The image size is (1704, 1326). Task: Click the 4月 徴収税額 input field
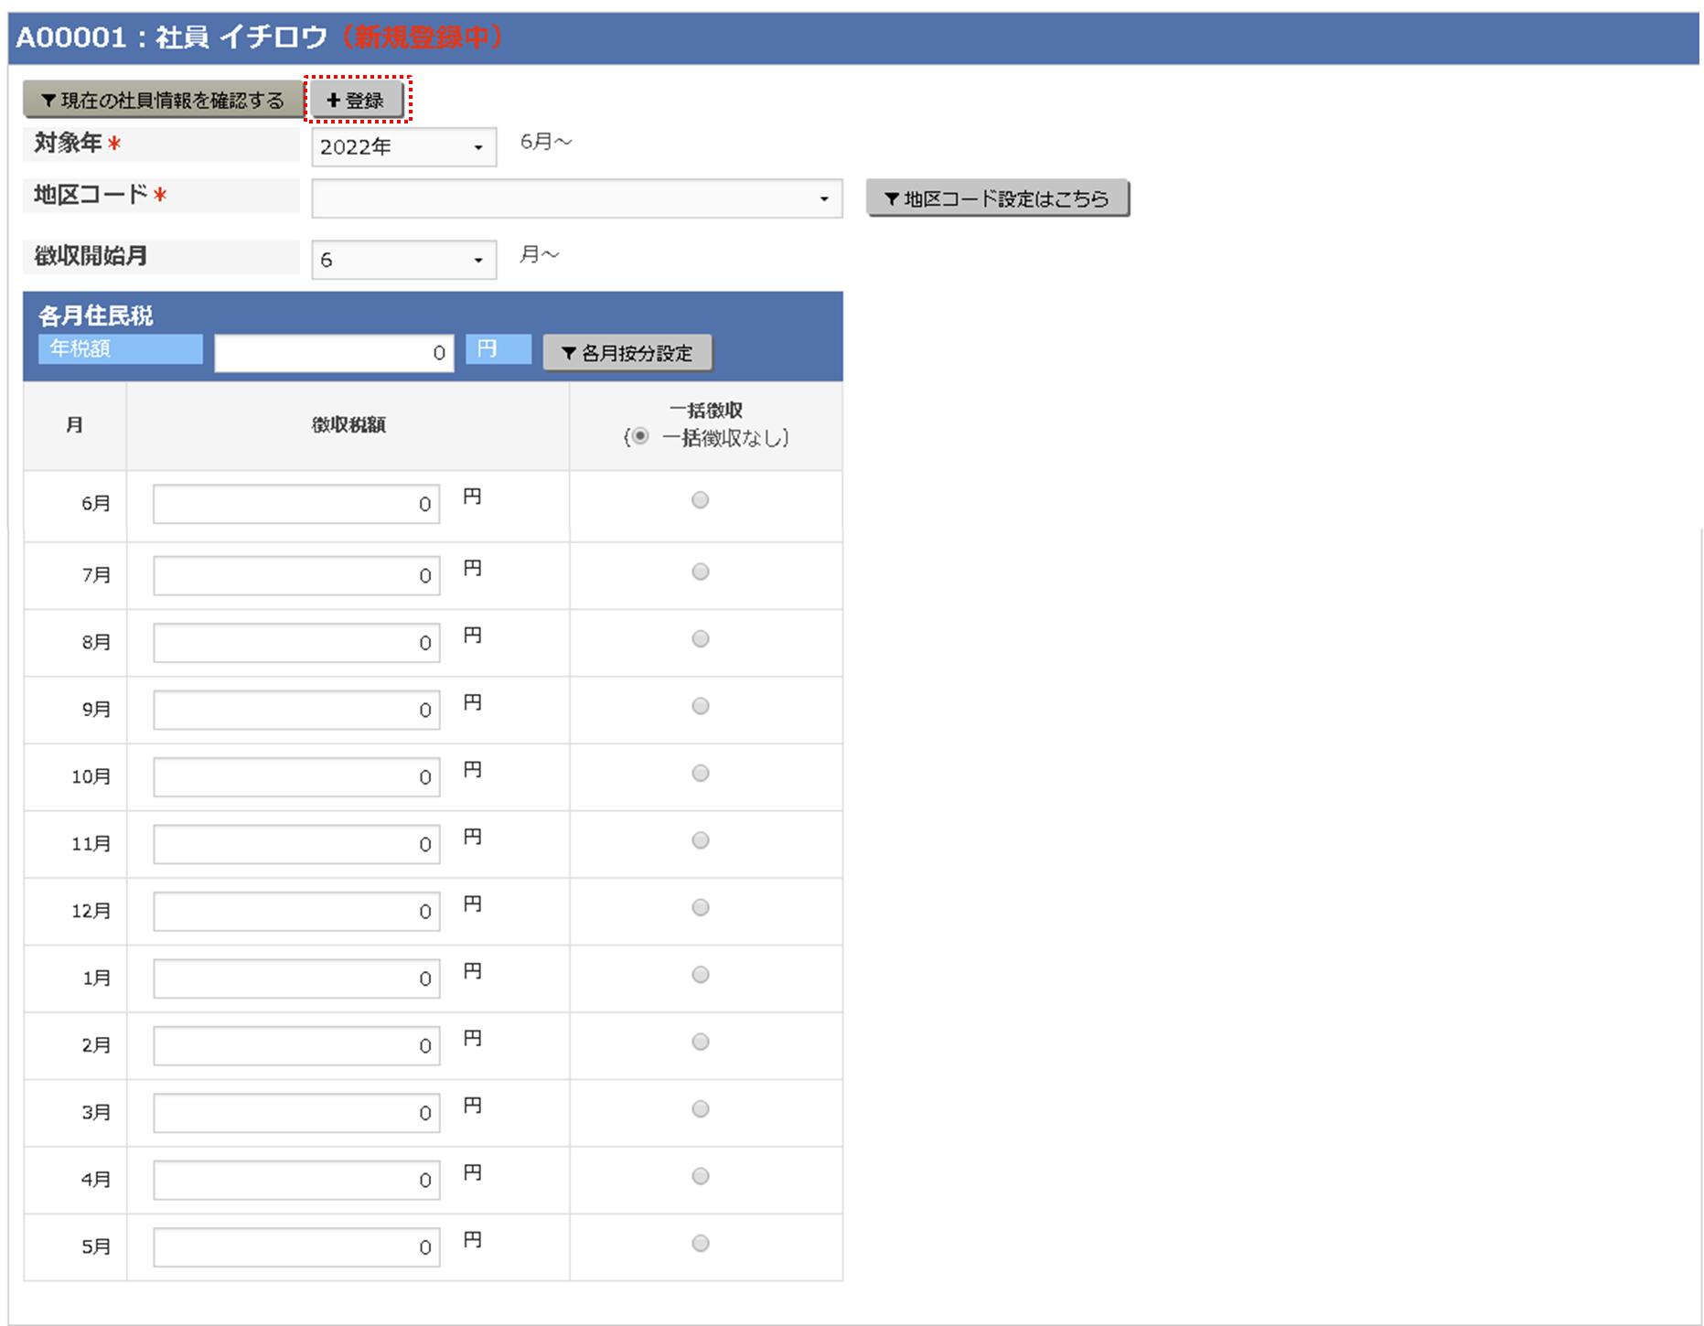[296, 1180]
